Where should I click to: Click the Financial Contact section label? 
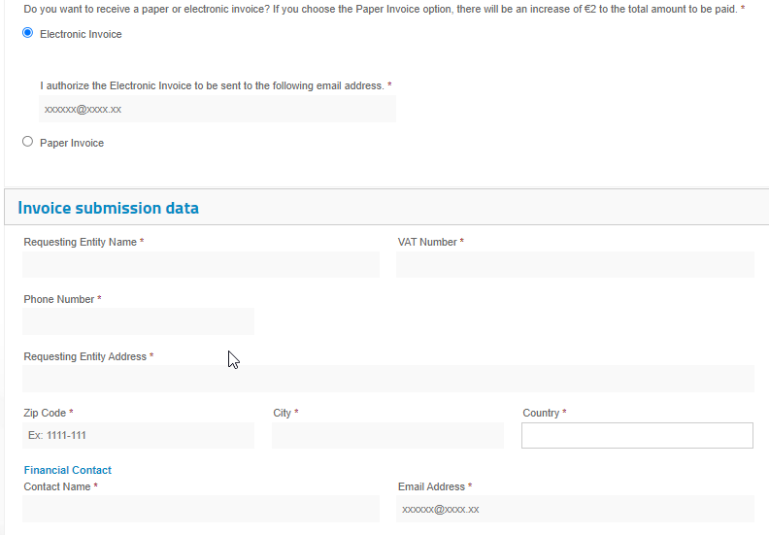68,470
